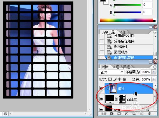
Task: Hide the 背景 layer with its eye icon
Action: (x=101, y=110)
